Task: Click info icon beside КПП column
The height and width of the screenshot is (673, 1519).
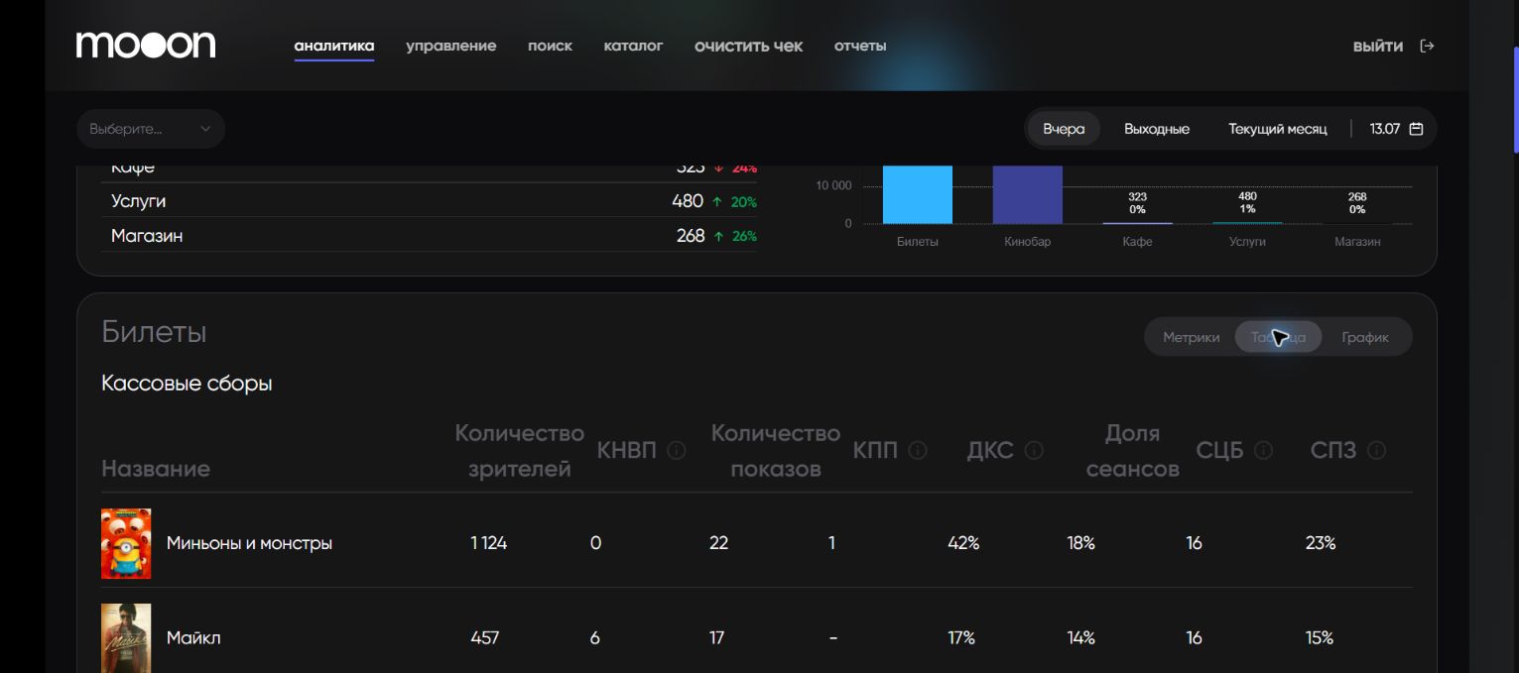Action: coord(918,450)
